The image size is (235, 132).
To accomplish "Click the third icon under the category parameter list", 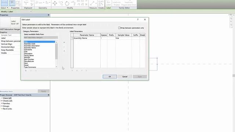I will click(36, 71).
